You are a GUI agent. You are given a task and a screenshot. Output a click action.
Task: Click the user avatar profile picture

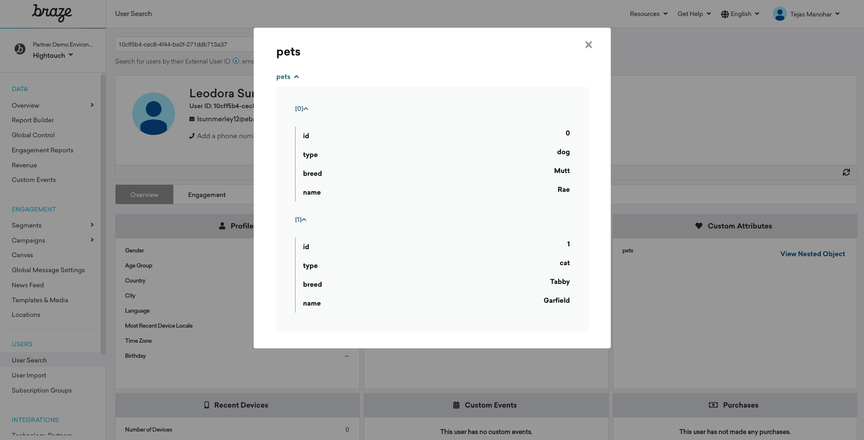point(154,114)
